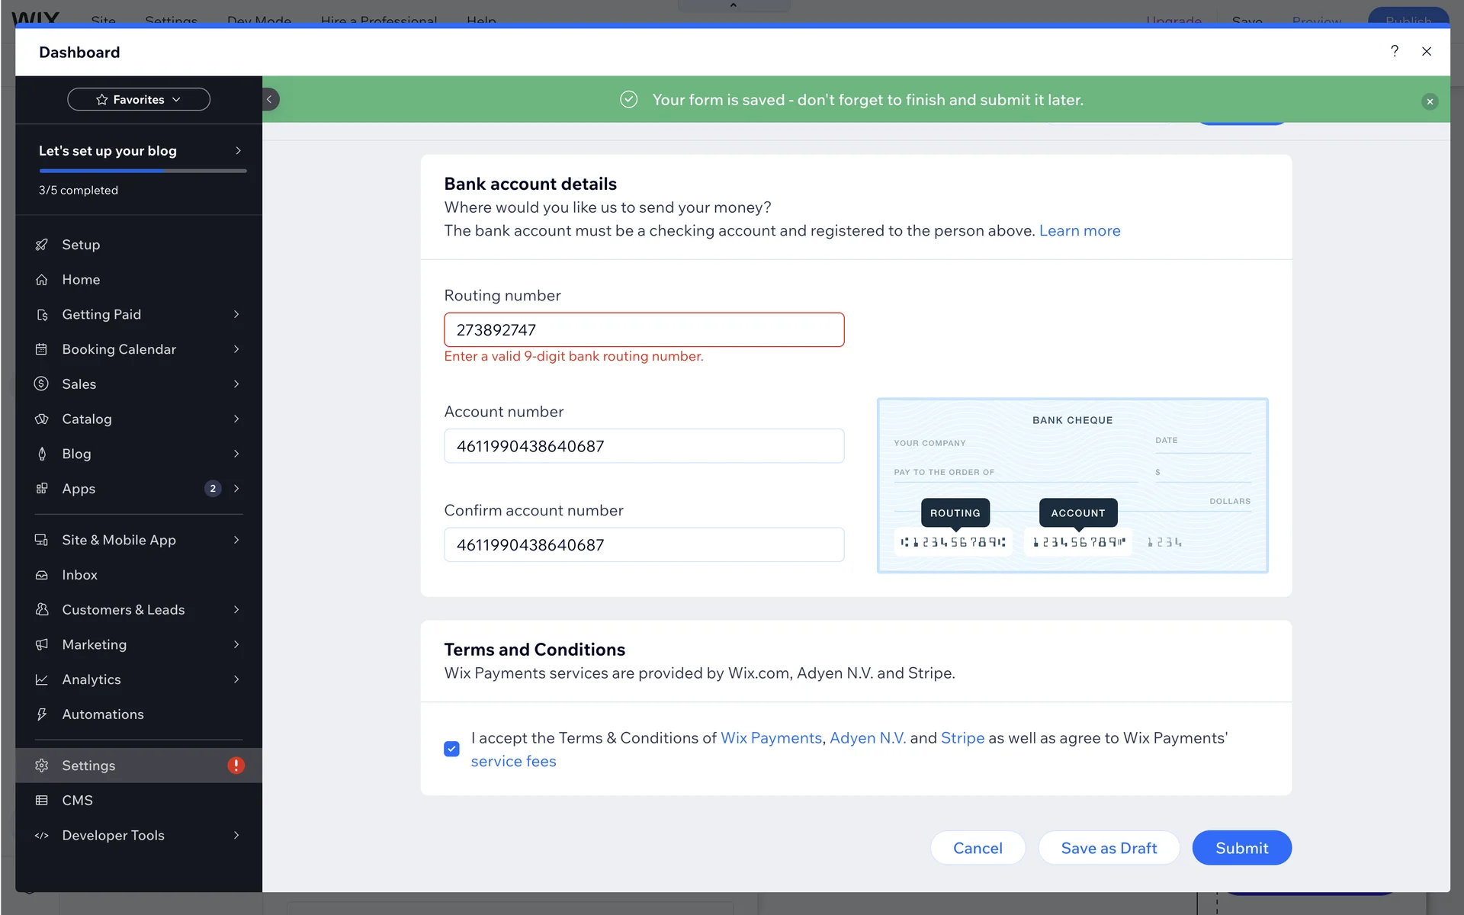Click into the Routing number field
Image resolution: width=1464 pixels, height=915 pixels.
644,330
